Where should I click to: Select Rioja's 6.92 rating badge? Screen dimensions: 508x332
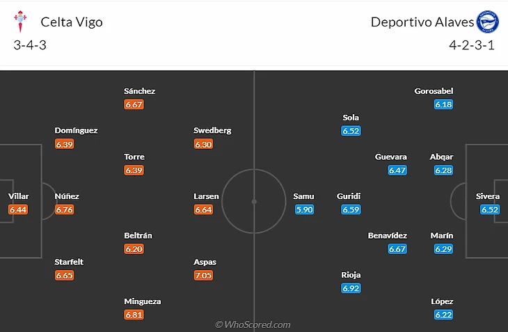[351, 288]
